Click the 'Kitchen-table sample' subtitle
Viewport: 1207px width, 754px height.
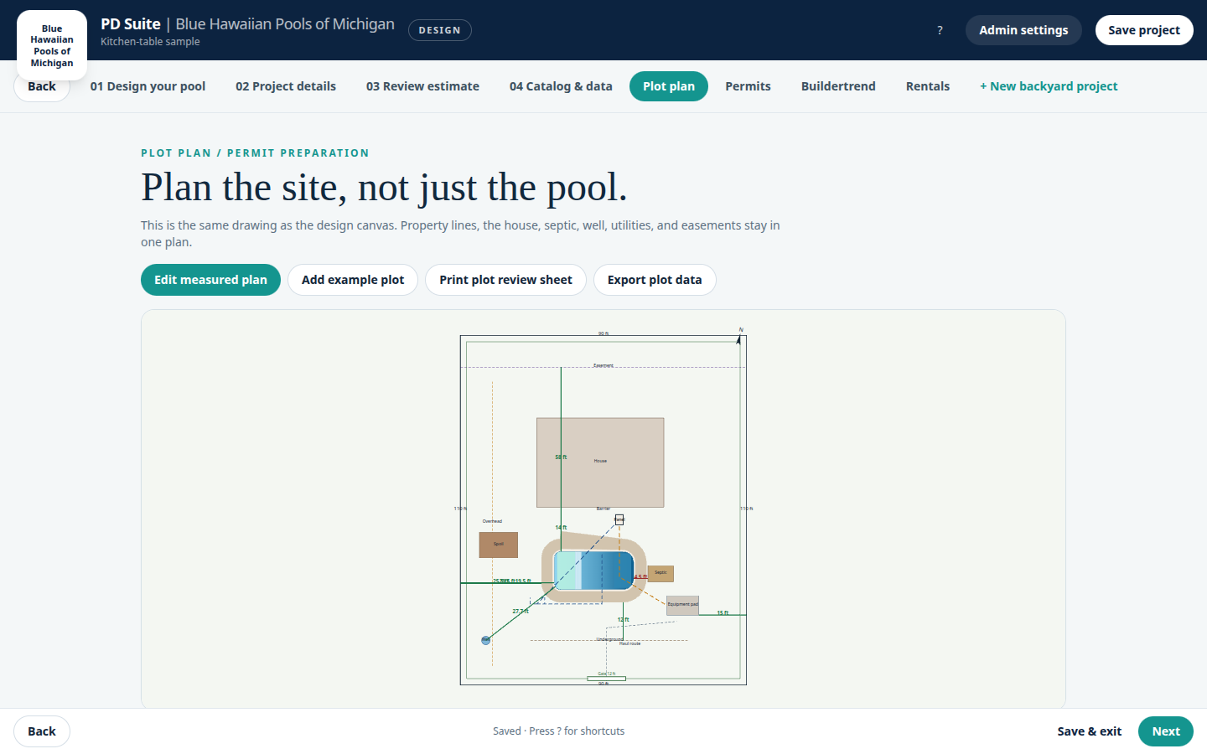(150, 42)
